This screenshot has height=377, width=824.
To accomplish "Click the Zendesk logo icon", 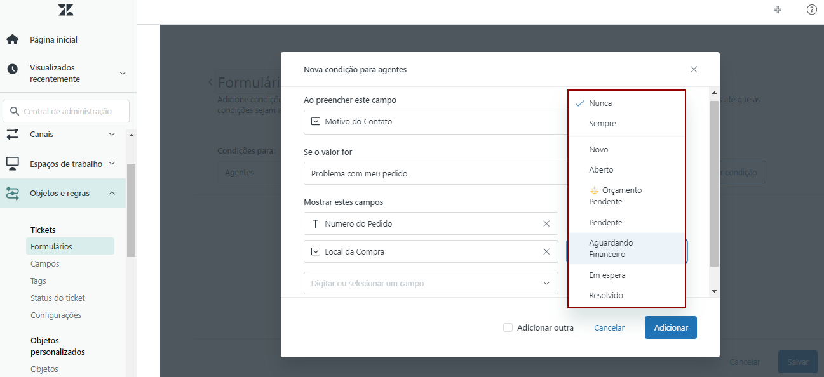I will tap(65, 10).
